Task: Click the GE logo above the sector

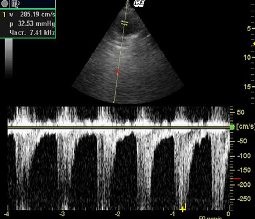Action: click(139, 3)
